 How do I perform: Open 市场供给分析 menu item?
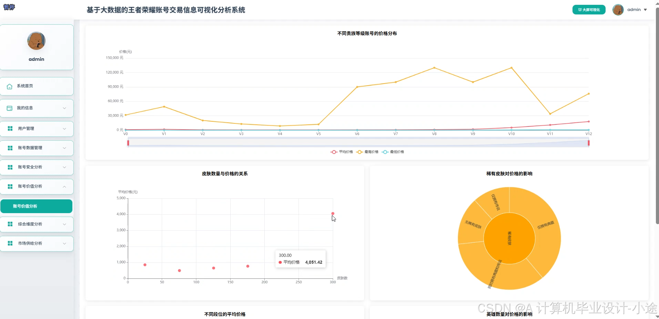37,244
